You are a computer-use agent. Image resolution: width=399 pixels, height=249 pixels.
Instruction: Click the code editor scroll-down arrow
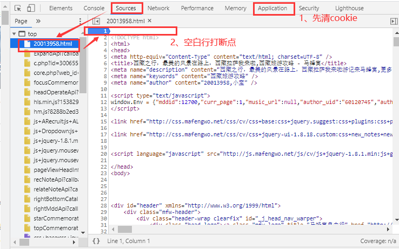click(x=397, y=220)
